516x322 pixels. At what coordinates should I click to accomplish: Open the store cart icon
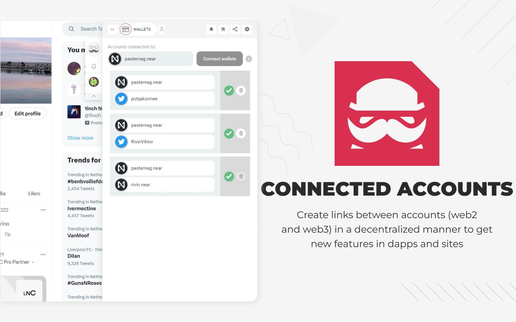[x=223, y=29]
